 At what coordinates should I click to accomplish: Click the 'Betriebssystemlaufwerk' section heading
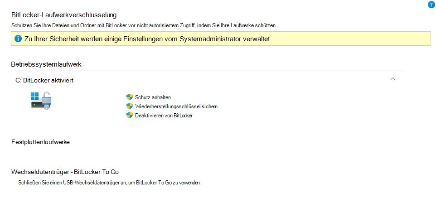click(46, 64)
